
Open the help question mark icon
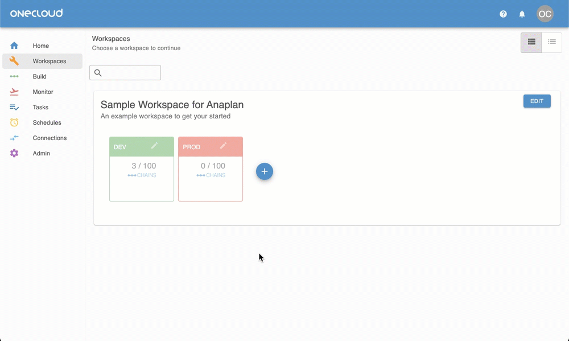click(x=503, y=14)
